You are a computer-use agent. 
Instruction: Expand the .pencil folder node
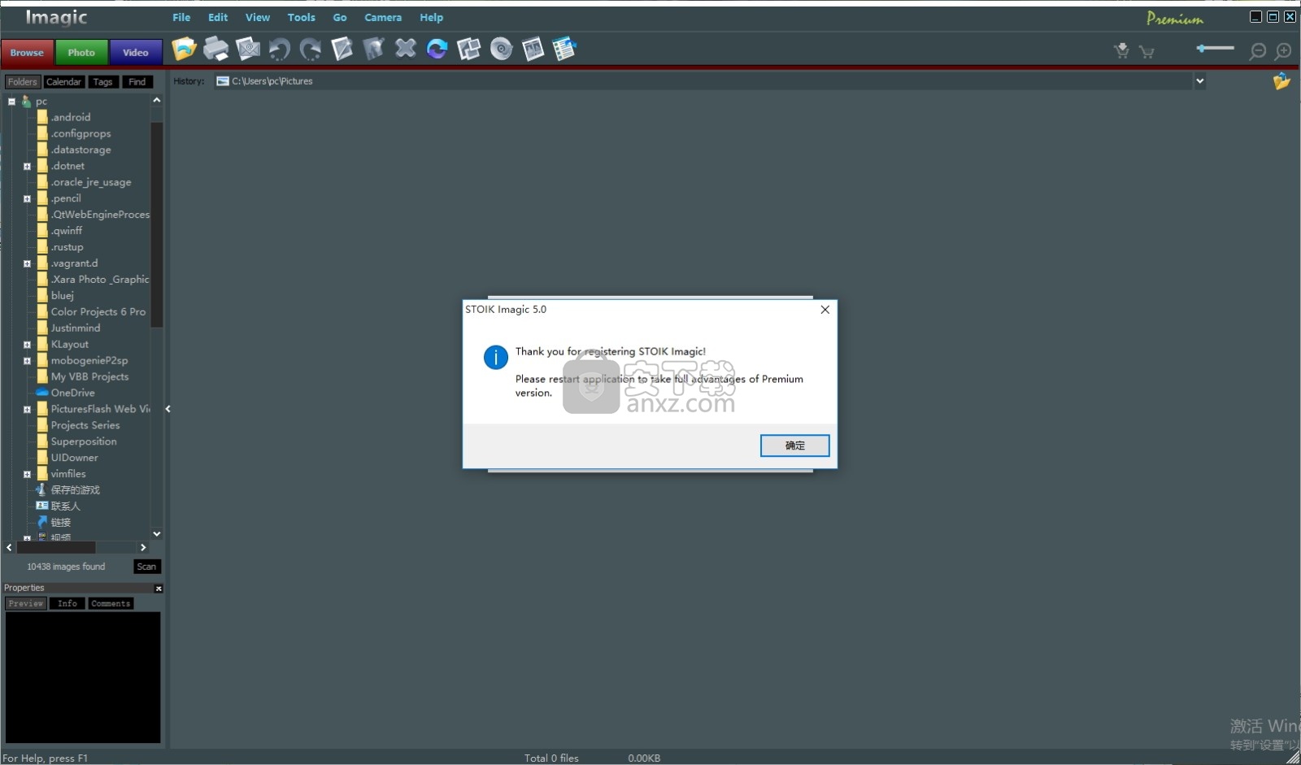[27, 199]
